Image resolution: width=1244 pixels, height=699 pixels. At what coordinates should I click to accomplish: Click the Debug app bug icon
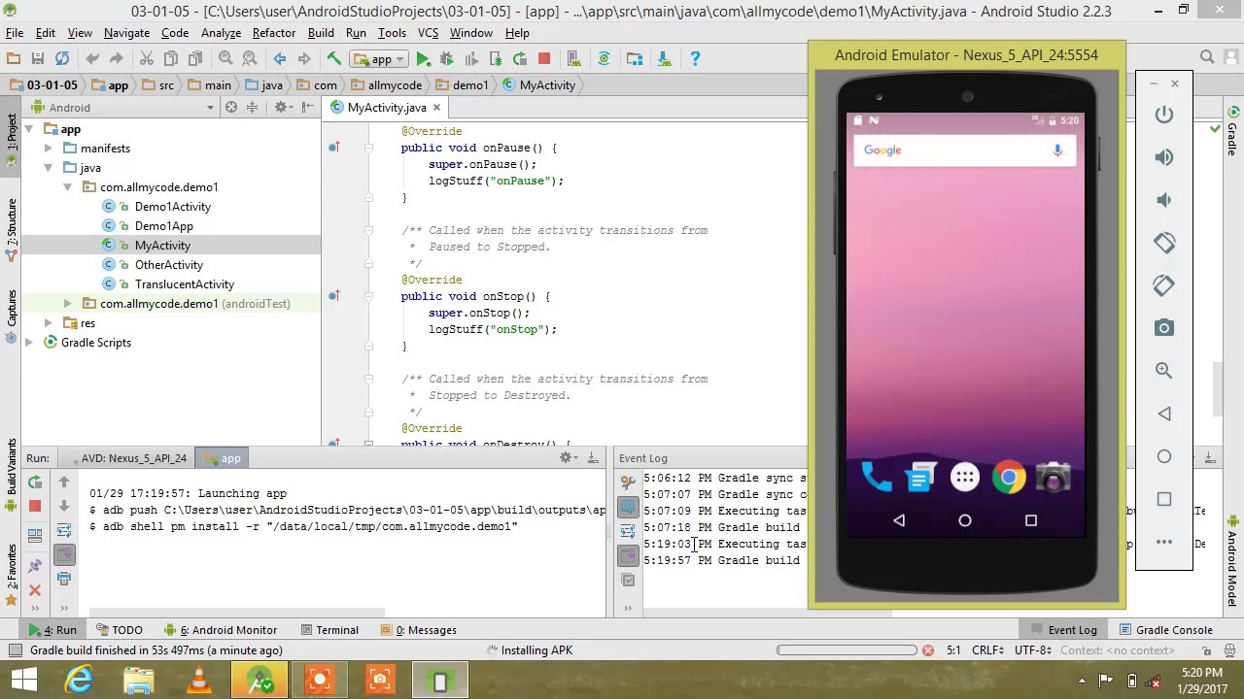446,59
